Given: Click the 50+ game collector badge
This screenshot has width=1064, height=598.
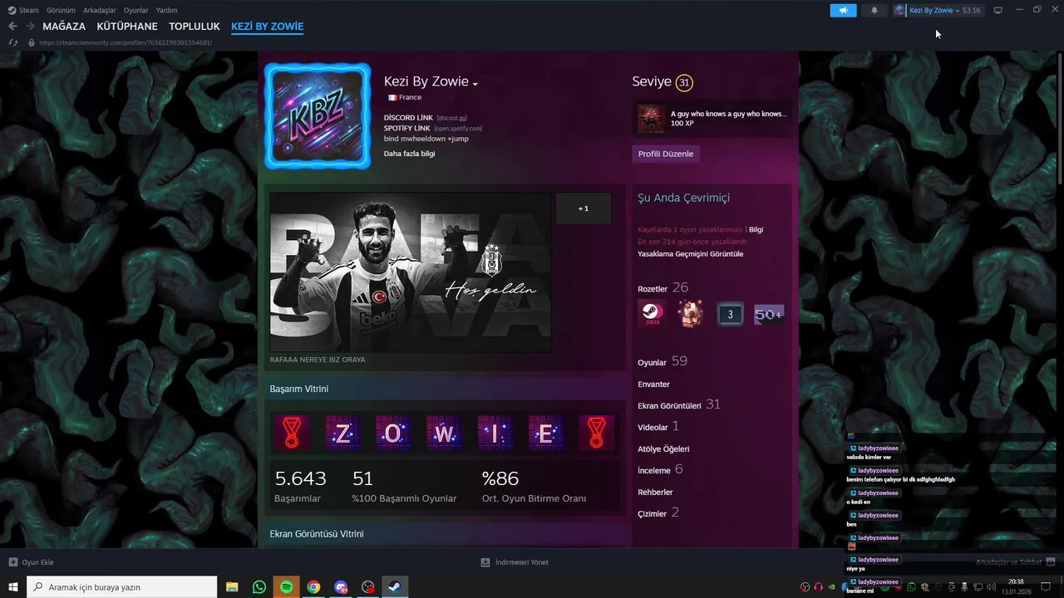Looking at the screenshot, I should point(769,314).
